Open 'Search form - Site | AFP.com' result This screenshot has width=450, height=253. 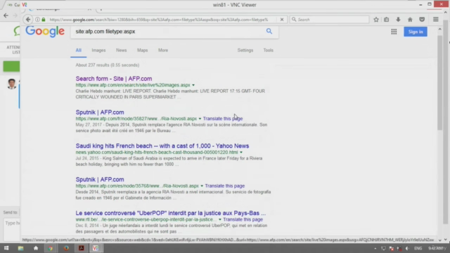(x=114, y=79)
